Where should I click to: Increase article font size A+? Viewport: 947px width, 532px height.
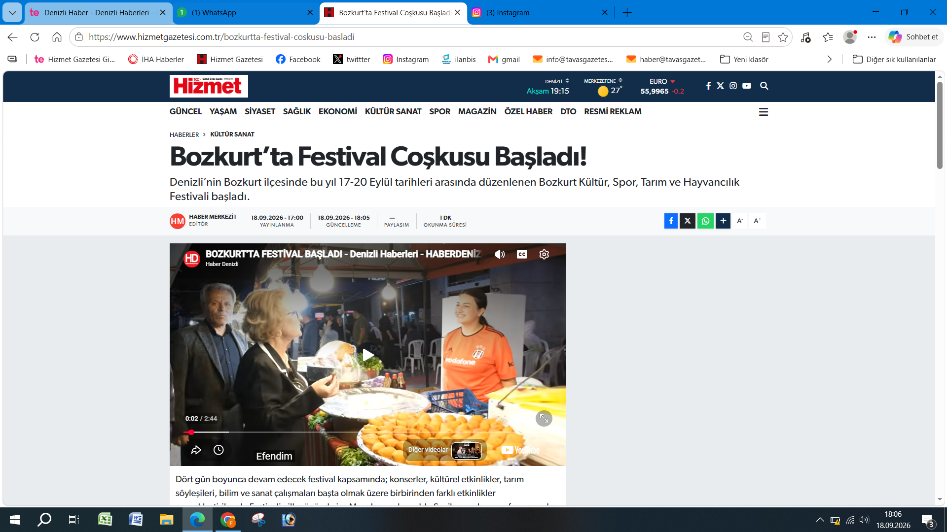(x=758, y=221)
